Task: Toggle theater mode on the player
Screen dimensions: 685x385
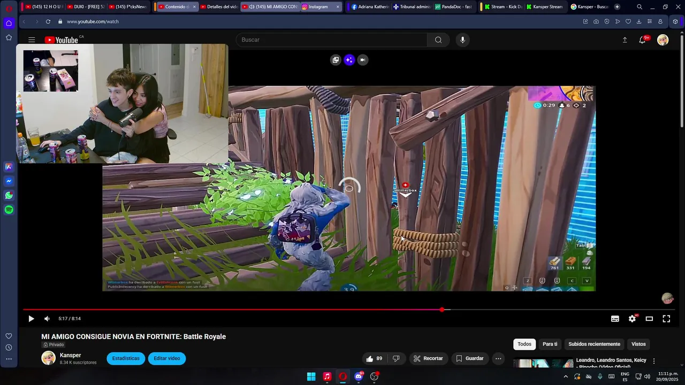Action: click(x=649, y=319)
